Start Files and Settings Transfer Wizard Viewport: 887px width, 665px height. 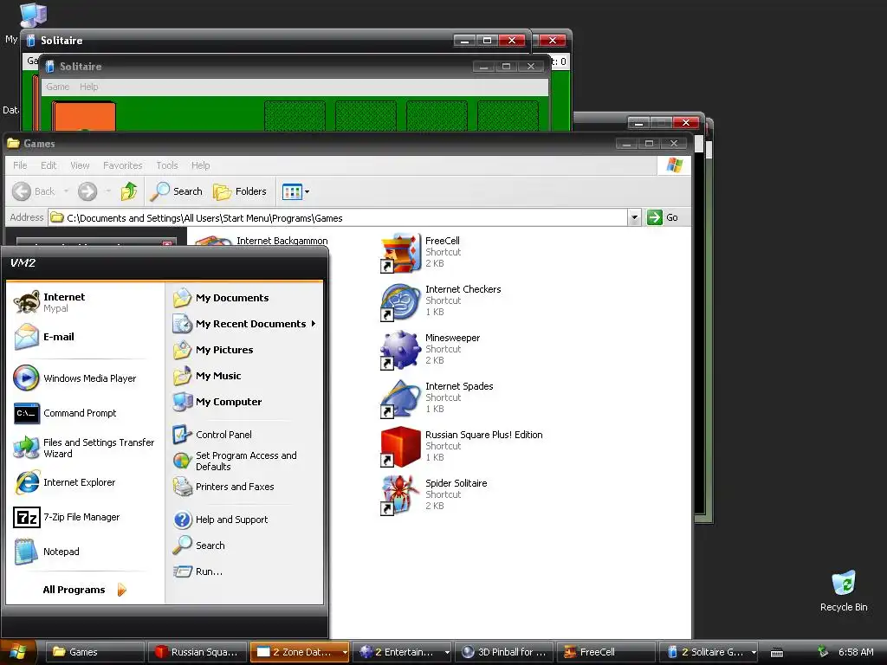pyautogui.click(x=84, y=448)
